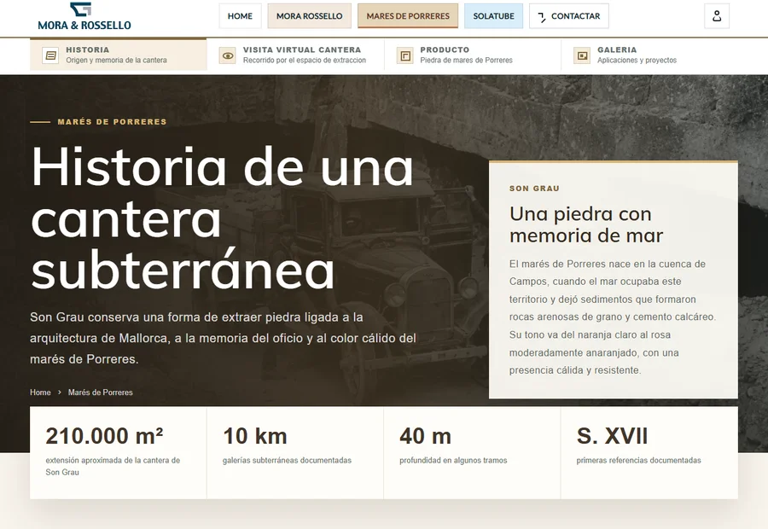Click 'Piedra de mares de Porreres' subtitle
768x529 pixels.
466,61
